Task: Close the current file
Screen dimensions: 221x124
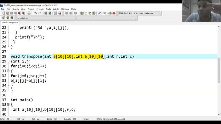Action: tap(20, 13)
